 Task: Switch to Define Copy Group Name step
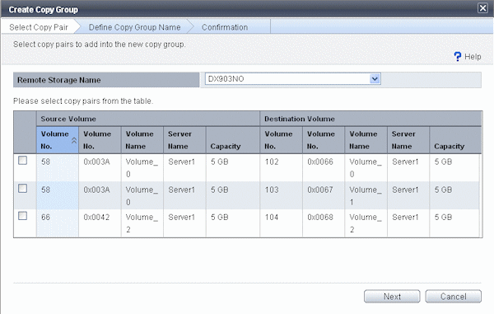pyautogui.click(x=134, y=27)
